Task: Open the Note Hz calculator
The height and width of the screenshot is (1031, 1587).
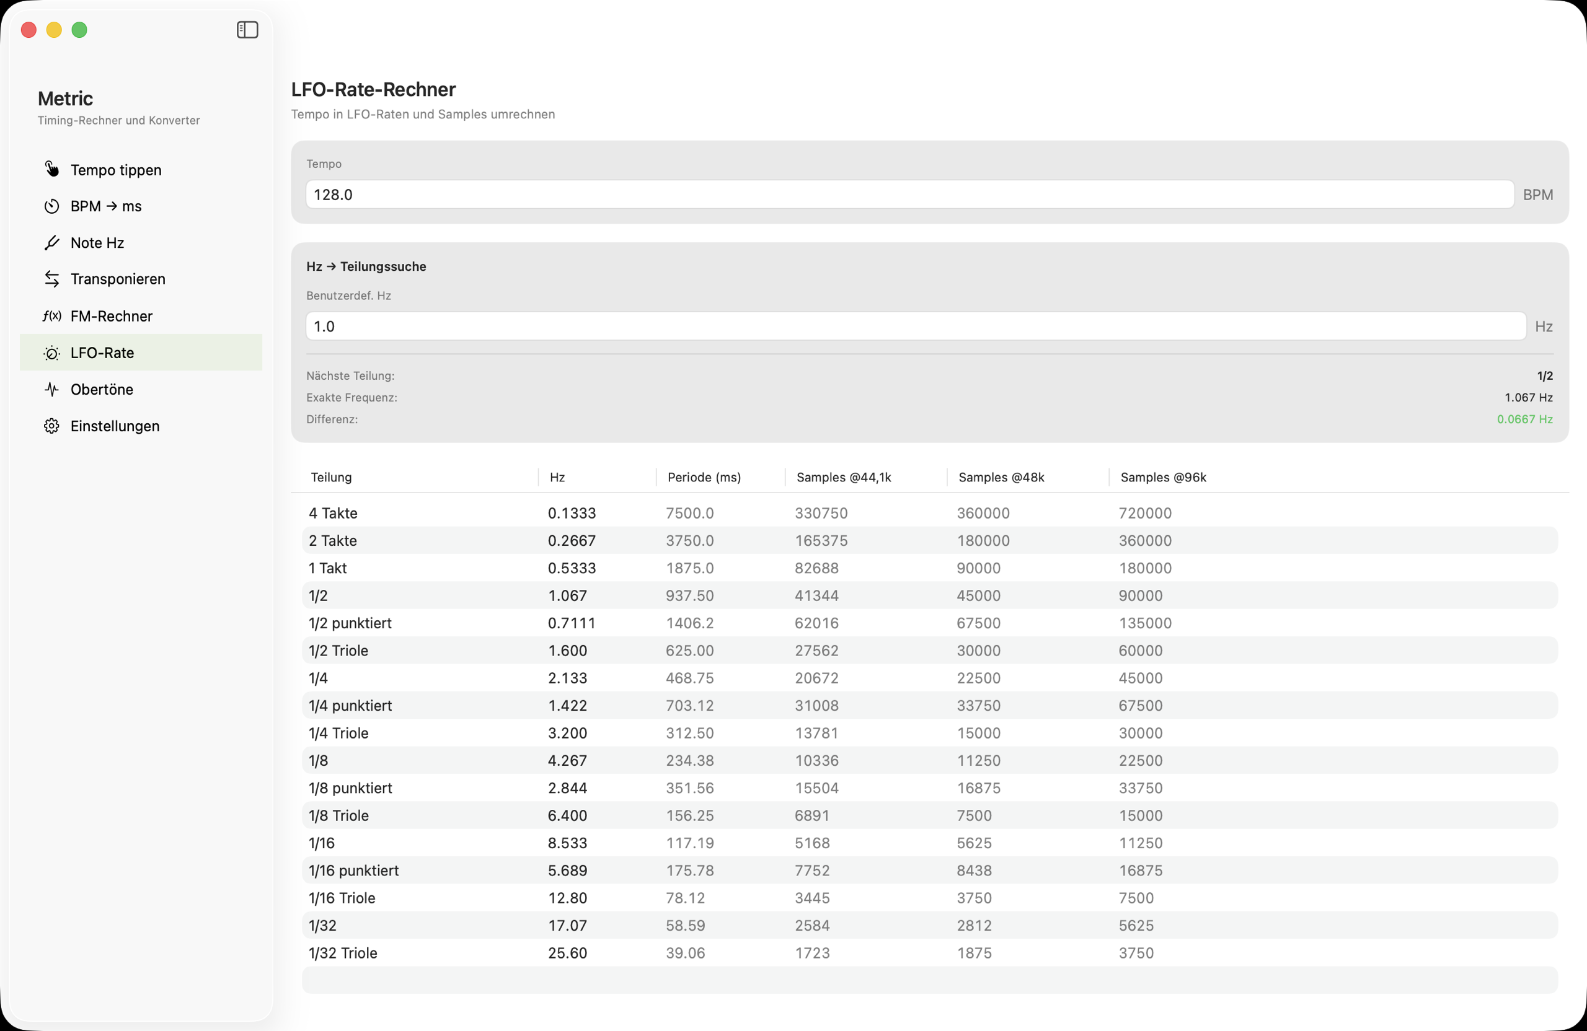Action: (97, 243)
